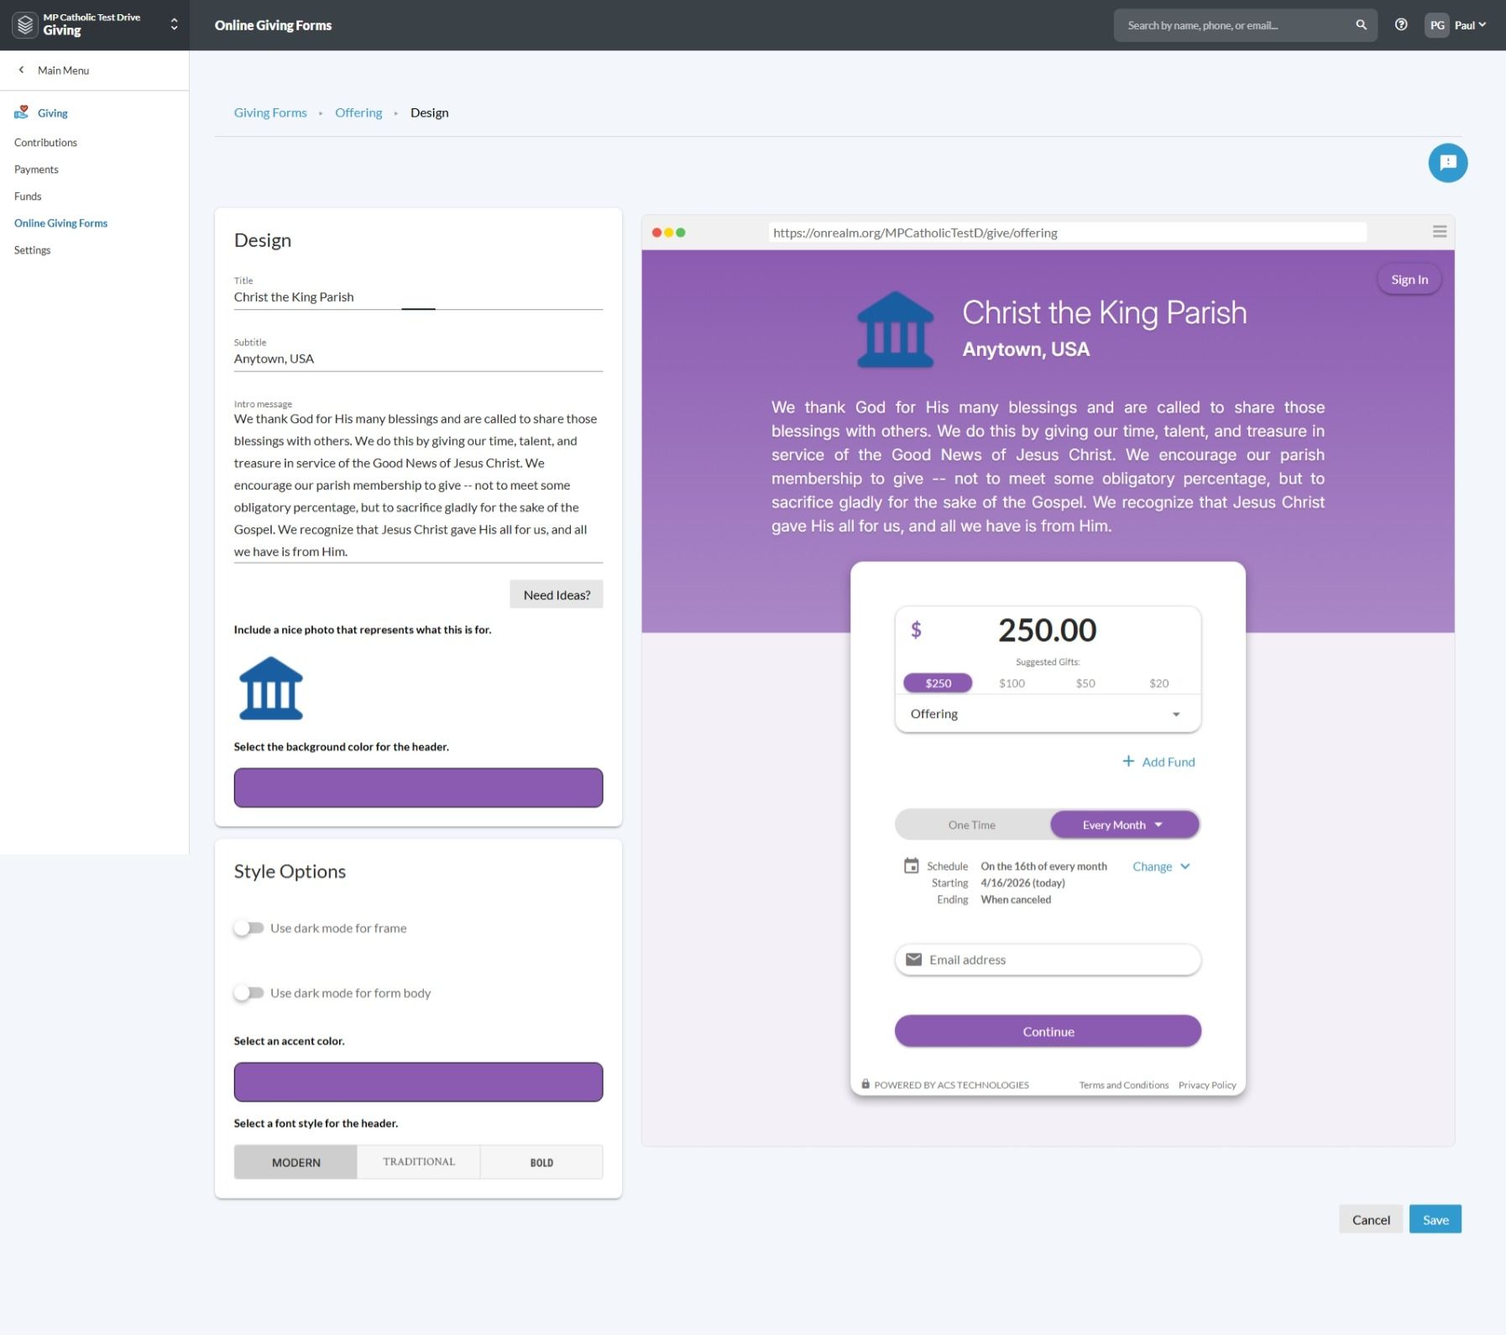The width and height of the screenshot is (1506, 1335).
Task: Click the red dot in preview browser bar
Action: coord(657,233)
